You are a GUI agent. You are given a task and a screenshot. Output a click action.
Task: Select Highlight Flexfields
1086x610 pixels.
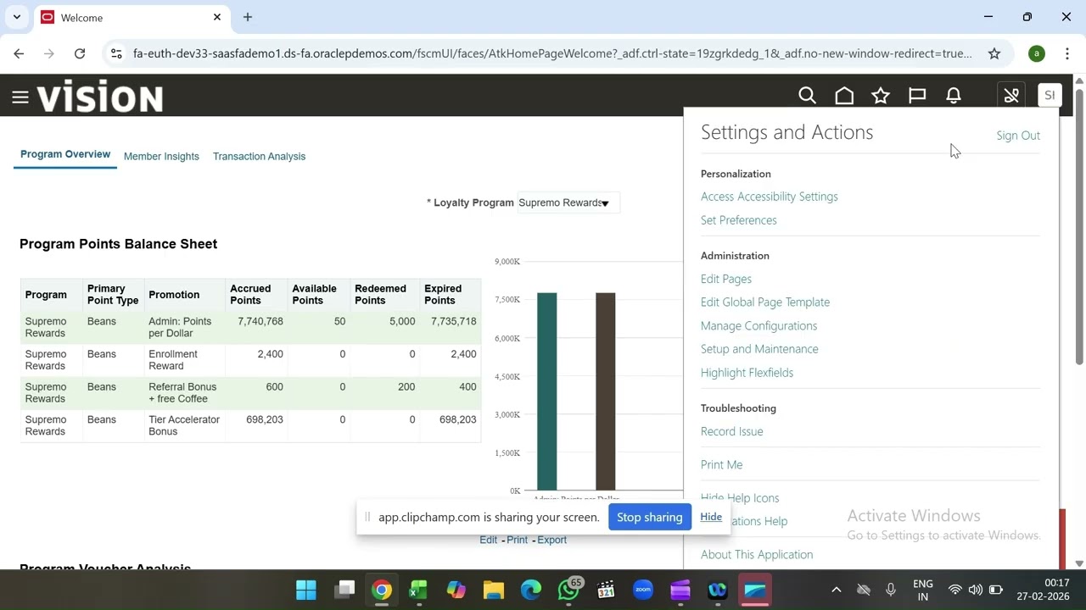pos(747,373)
